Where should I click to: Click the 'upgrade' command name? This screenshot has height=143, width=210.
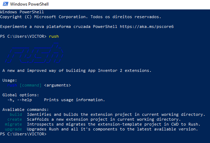[x=13, y=129]
